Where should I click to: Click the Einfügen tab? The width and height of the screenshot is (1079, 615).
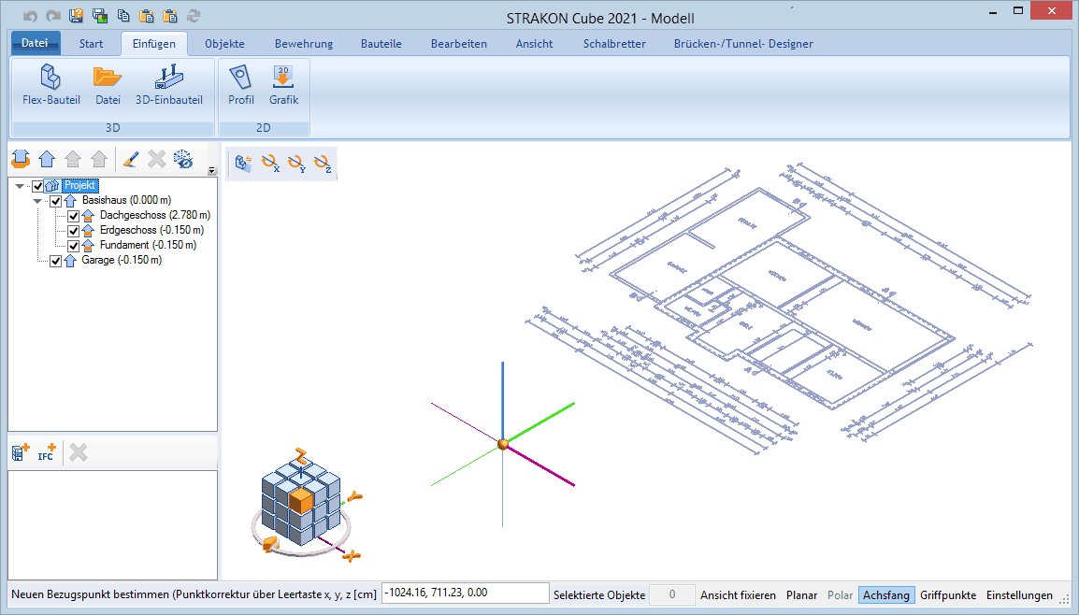[154, 43]
